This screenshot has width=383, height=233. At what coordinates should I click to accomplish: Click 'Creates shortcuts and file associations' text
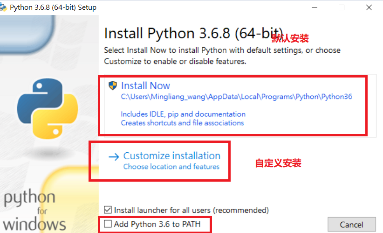point(182,123)
